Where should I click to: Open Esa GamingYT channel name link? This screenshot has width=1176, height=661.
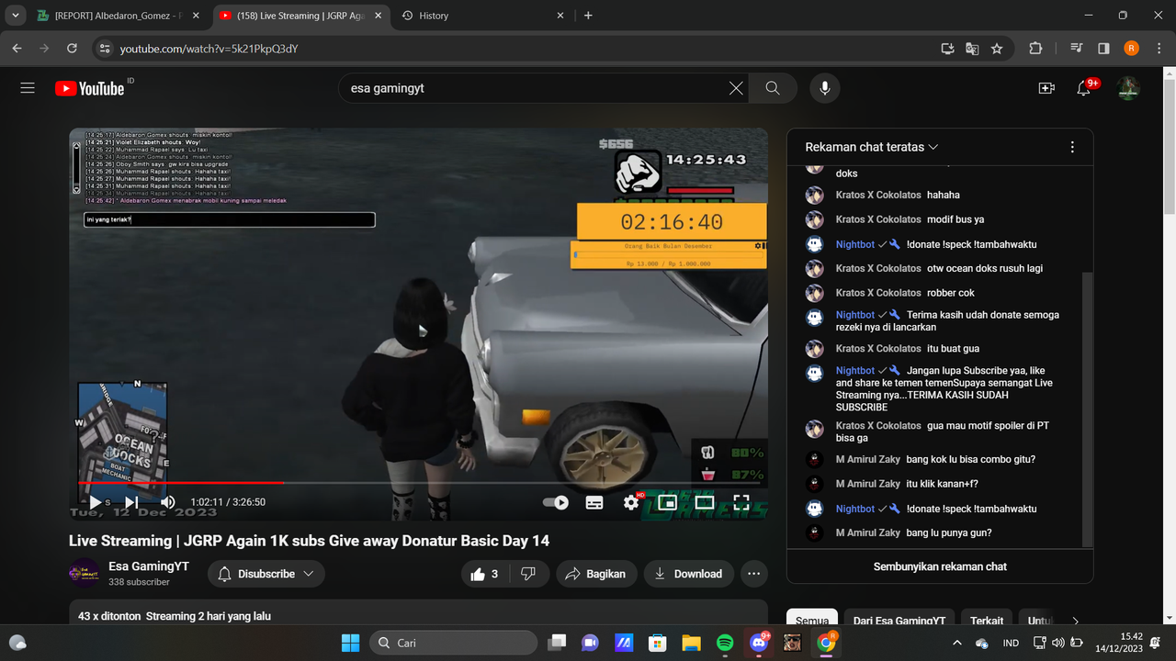[149, 566]
